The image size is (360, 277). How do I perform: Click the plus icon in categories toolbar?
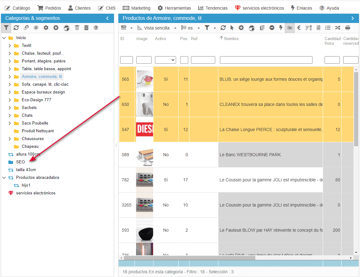[56, 28]
